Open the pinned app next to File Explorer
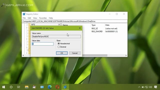 coord(34,87)
